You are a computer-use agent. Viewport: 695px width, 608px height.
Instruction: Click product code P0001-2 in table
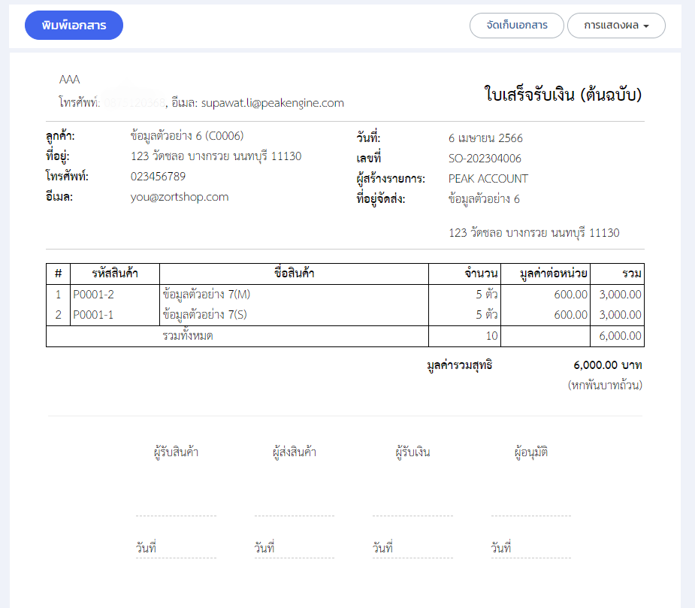[94, 295]
